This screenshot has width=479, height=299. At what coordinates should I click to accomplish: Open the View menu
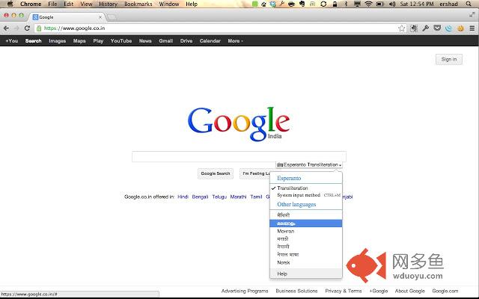(86, 4)
